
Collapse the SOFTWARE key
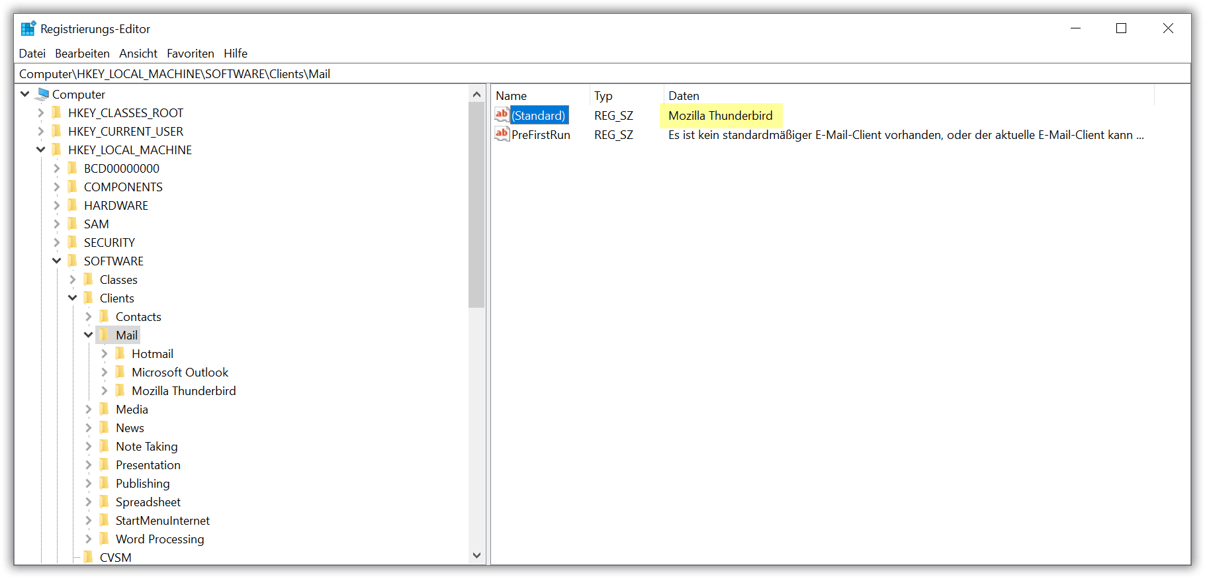(x=57, y=261)
